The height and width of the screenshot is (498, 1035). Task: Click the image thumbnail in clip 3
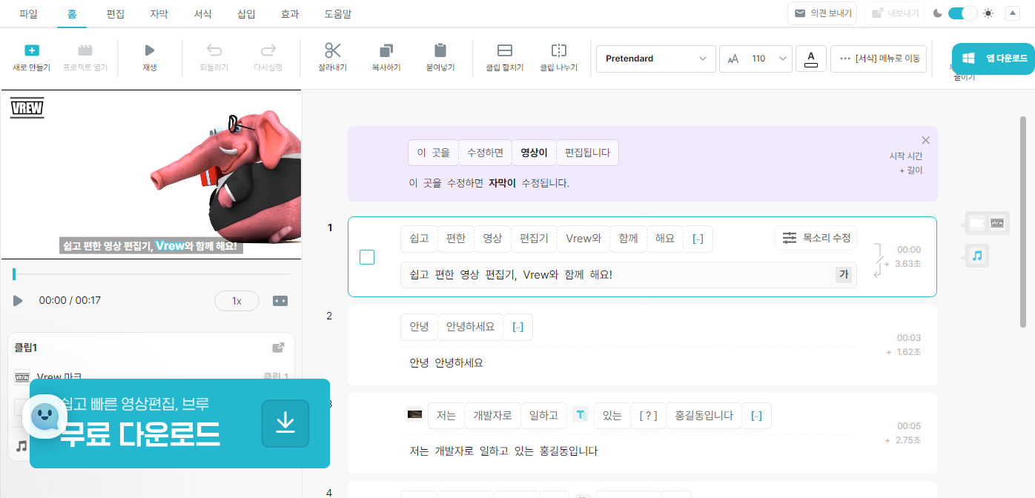[414, 415]
